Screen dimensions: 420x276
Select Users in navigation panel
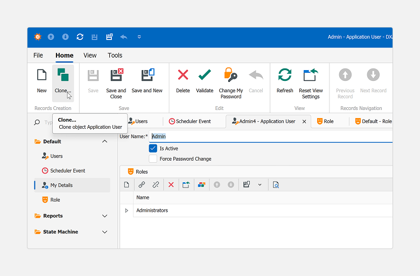point(56,156)
